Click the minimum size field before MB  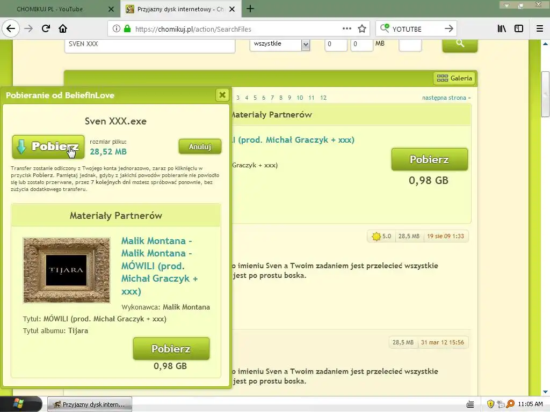[336, 45]
